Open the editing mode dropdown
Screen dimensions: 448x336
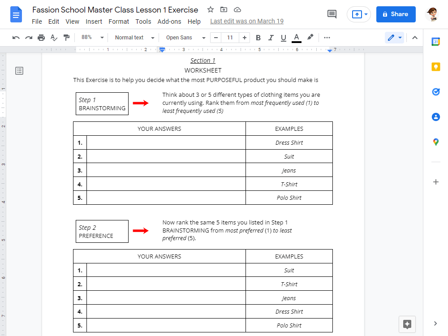[395, 38]
